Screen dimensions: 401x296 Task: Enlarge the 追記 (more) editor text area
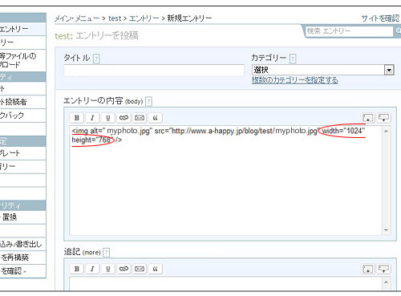(368, 269)
